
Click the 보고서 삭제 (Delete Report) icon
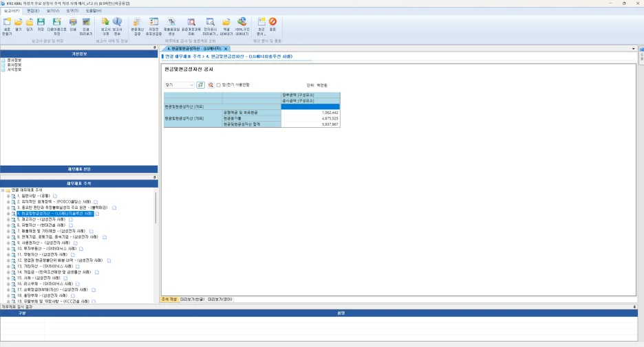[105, 25]
